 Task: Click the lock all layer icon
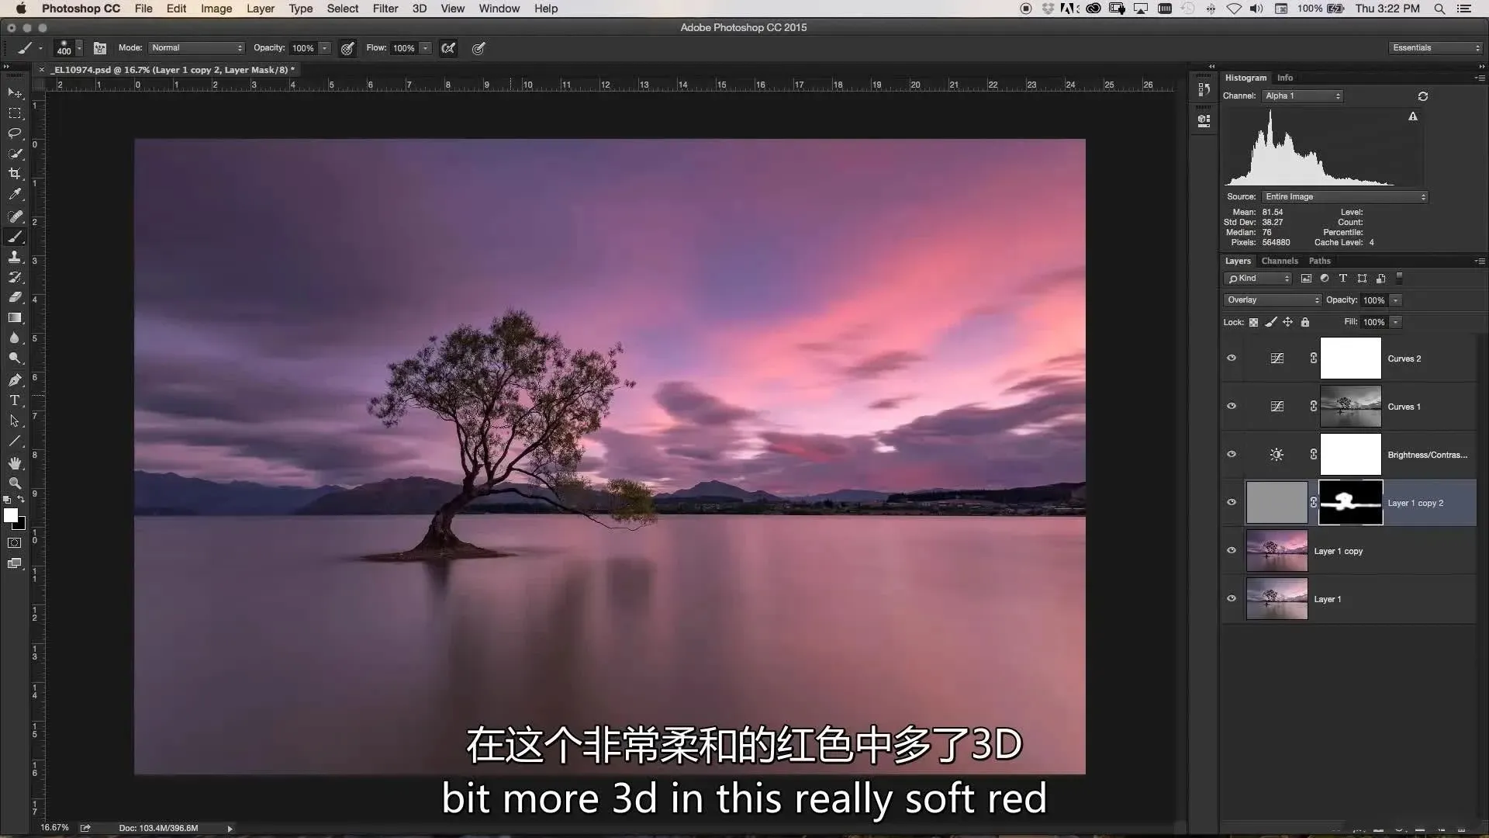point(1305,322)
